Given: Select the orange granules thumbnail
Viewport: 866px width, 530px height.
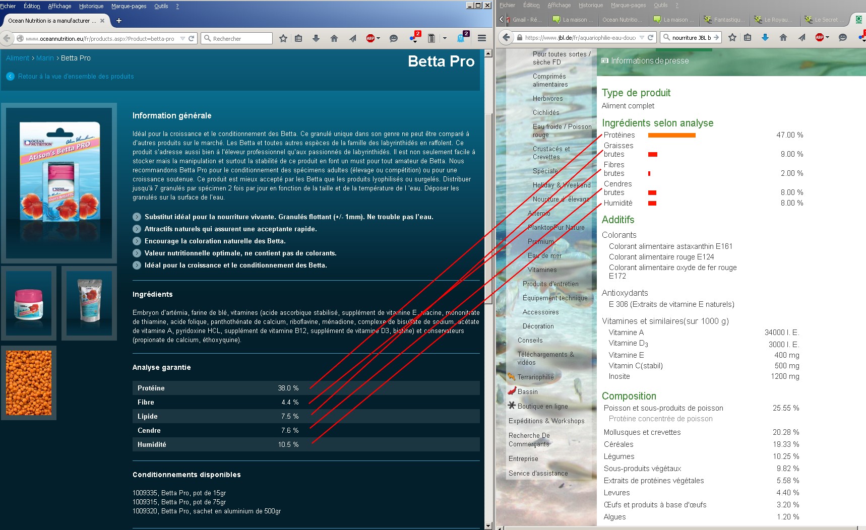Looking at the screenshot, I should (29, 383).
